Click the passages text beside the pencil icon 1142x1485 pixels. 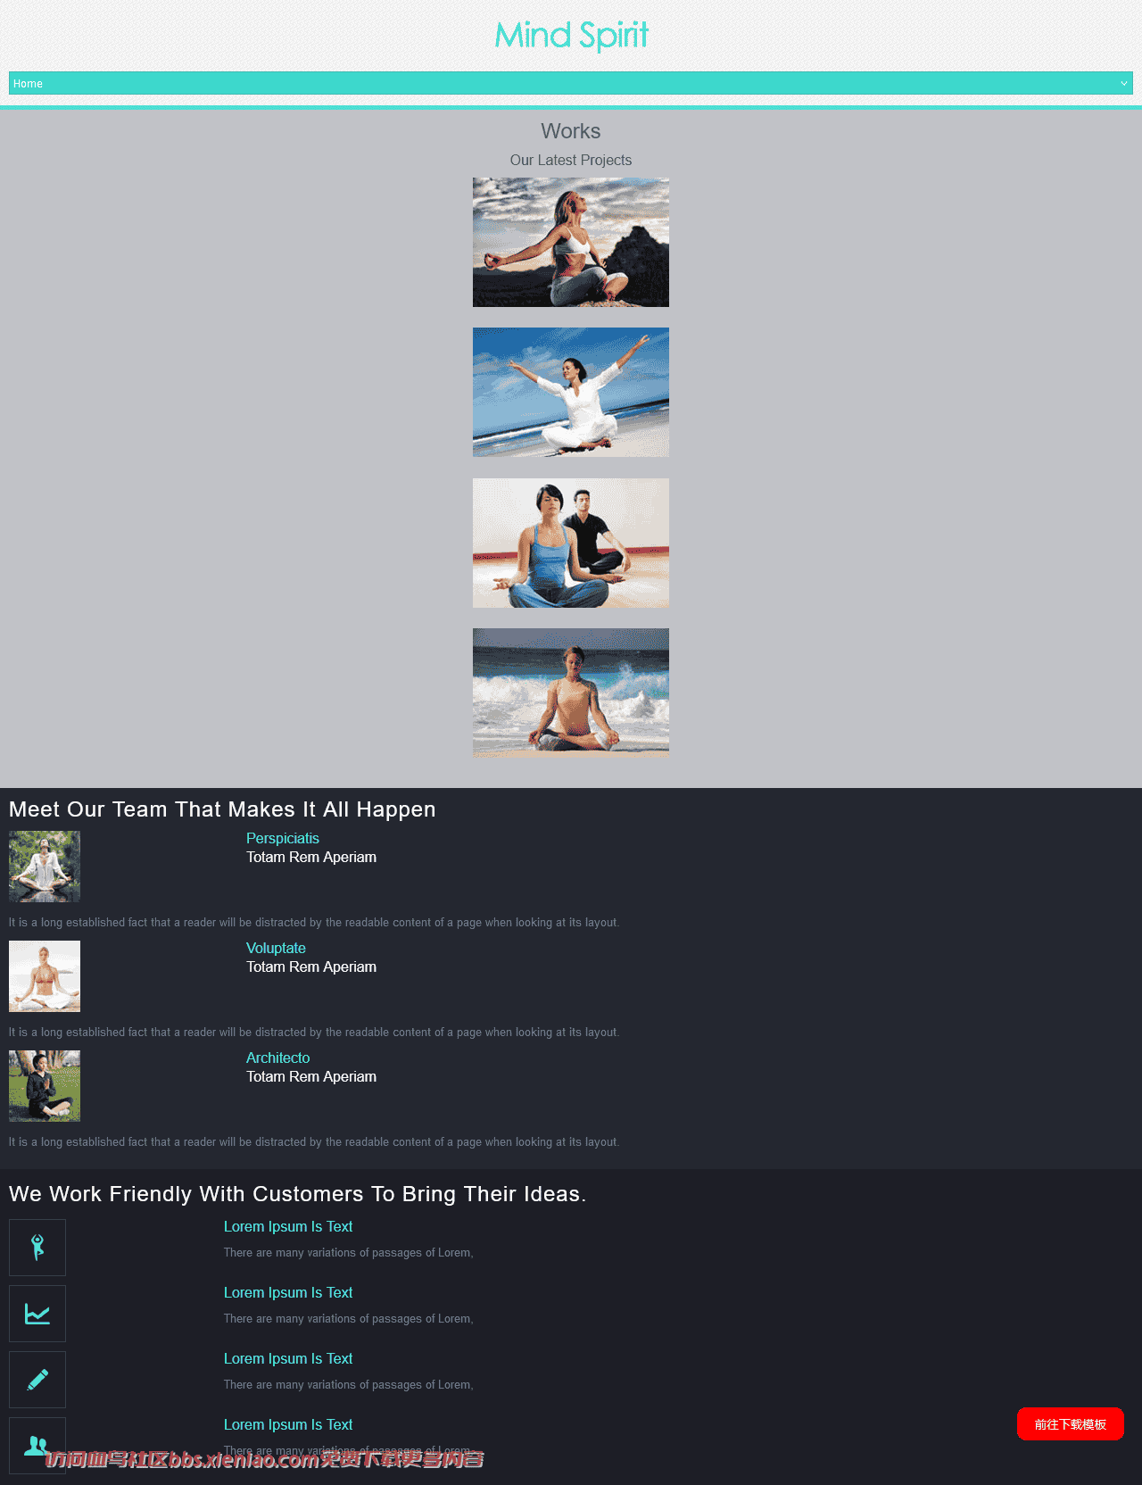349,1384
